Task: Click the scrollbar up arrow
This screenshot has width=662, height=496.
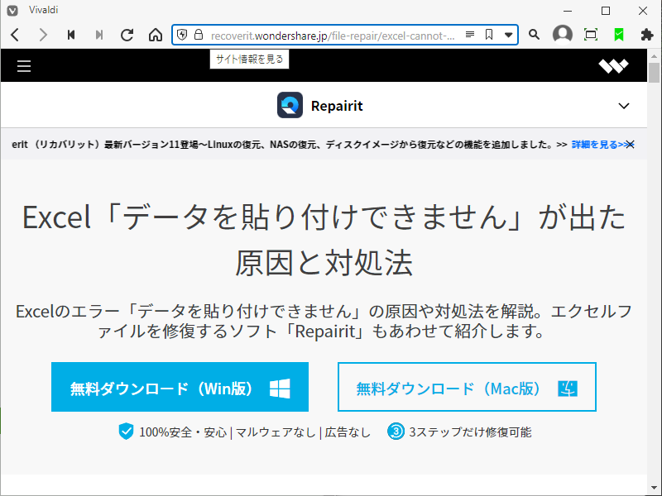Action: pos(654,55)
